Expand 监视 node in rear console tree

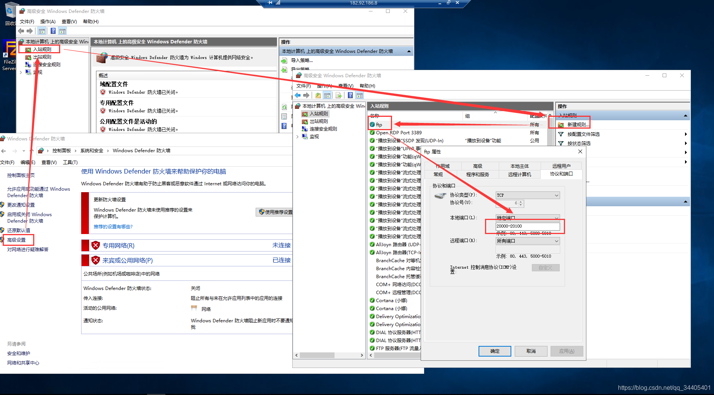click(x=21, y=72)
